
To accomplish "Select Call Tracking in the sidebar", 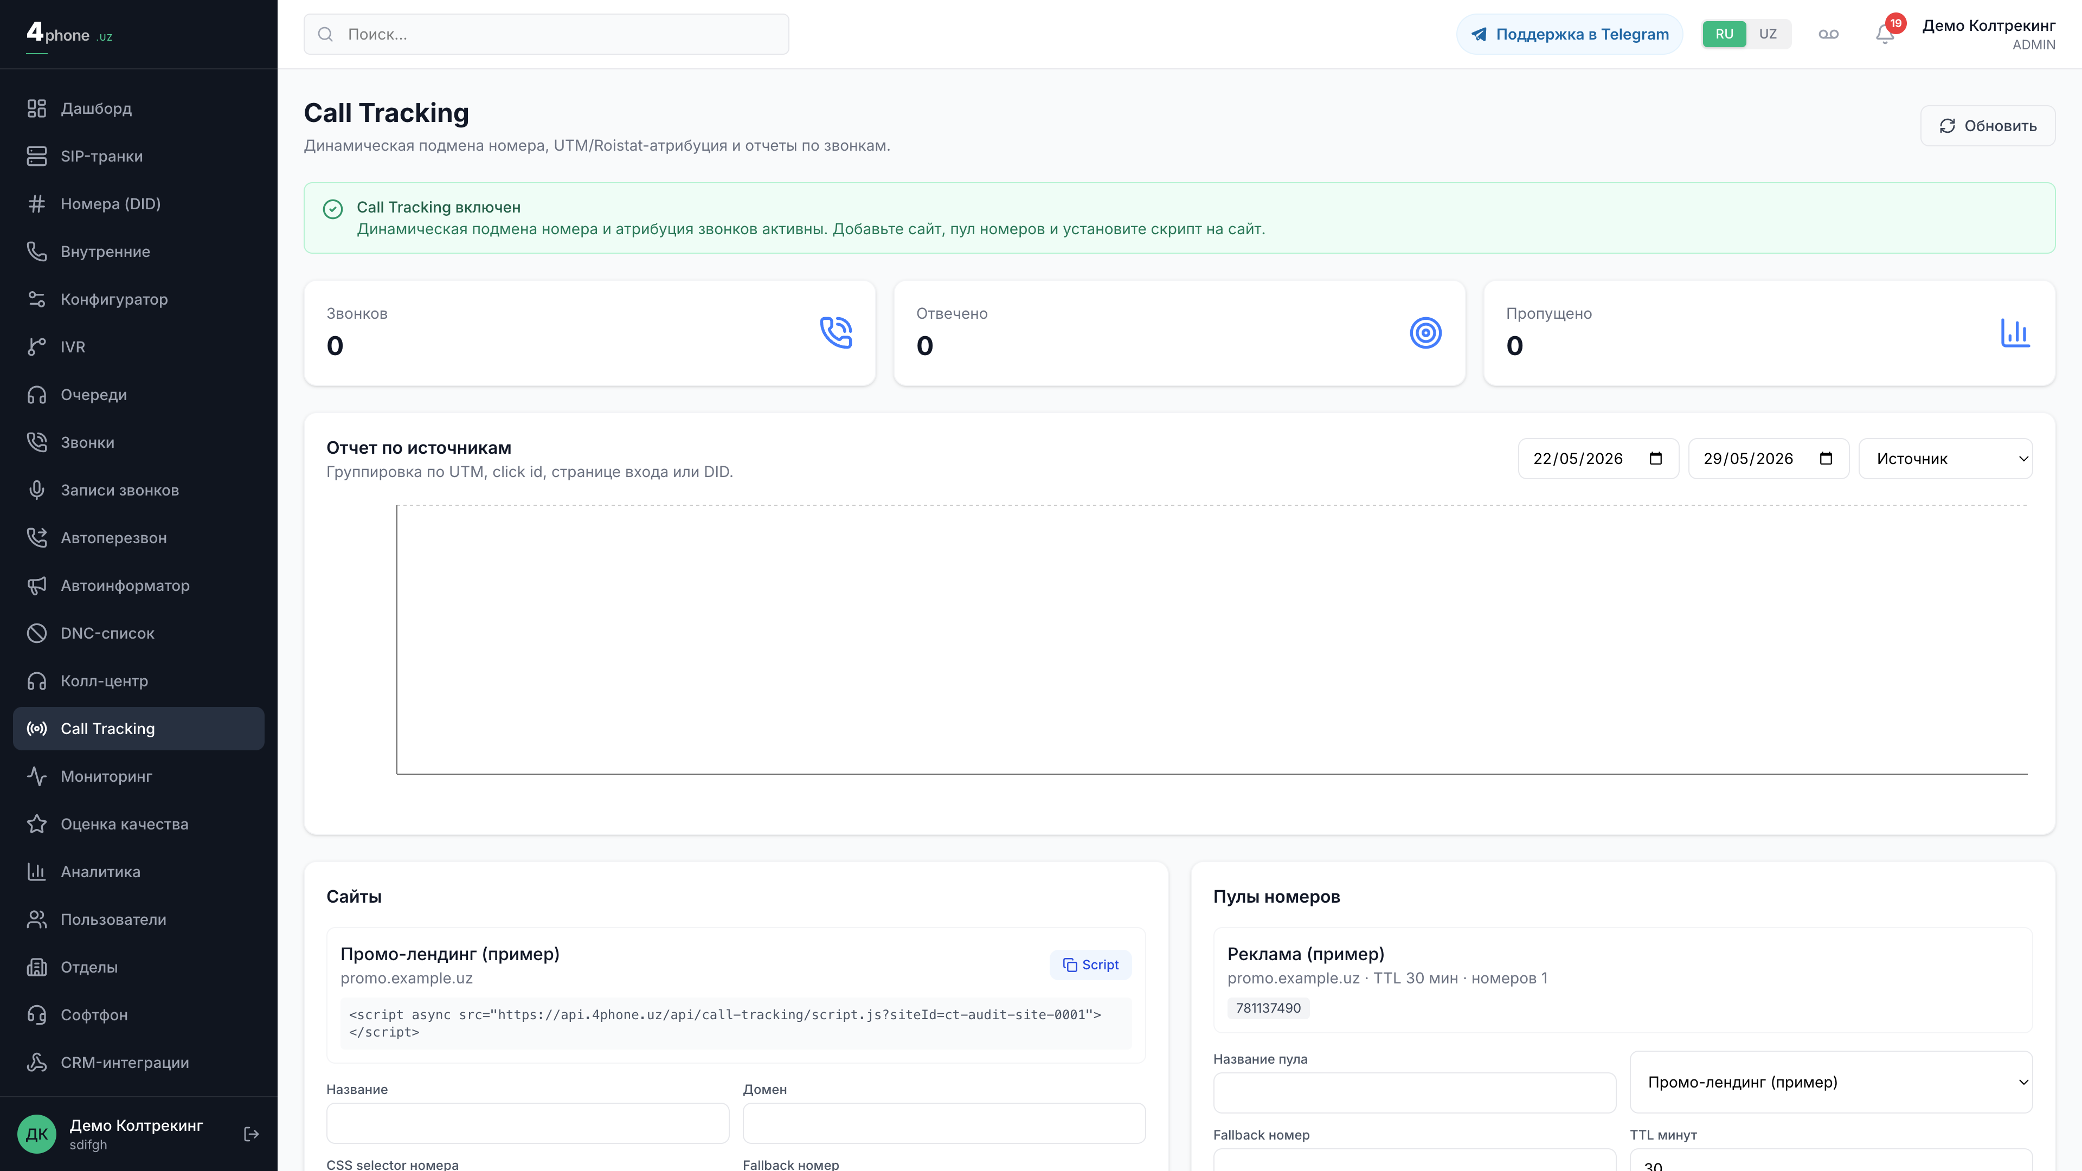I will click(138, 728).
